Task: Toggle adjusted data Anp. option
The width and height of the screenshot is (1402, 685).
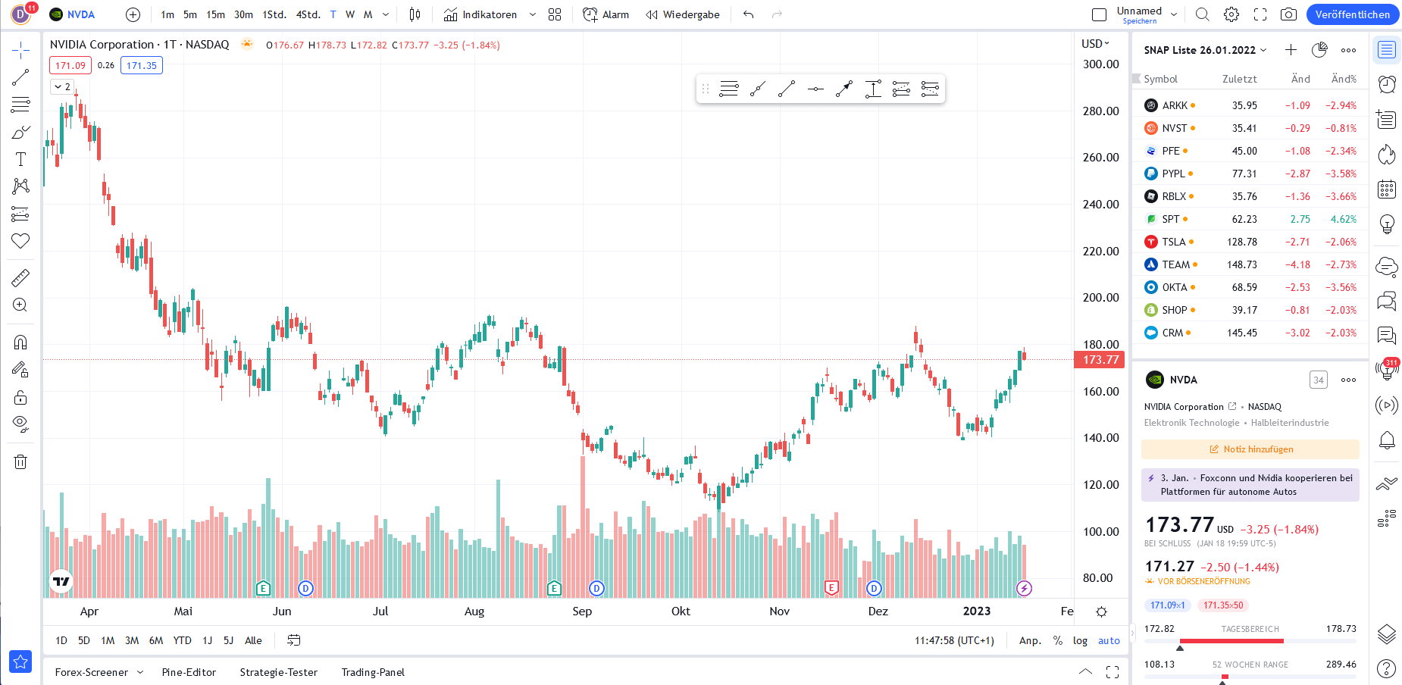Action: [x=1030, y=640]
